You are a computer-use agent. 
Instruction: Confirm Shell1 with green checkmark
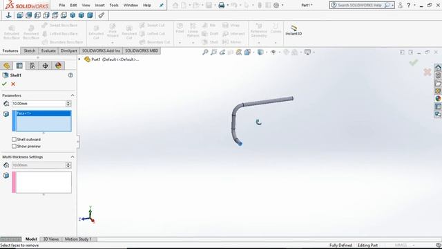[x=4, y=84]
